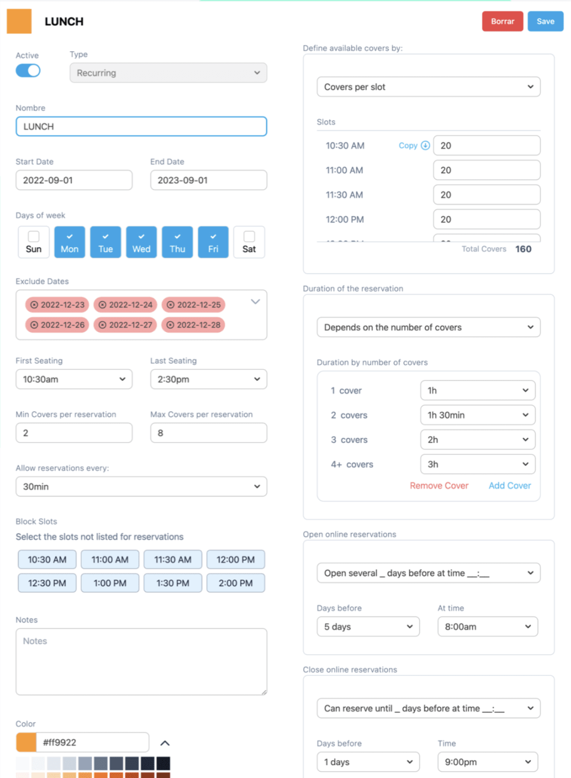Click the remove icon on 2022-12-23 exclude date

point(34,305)
